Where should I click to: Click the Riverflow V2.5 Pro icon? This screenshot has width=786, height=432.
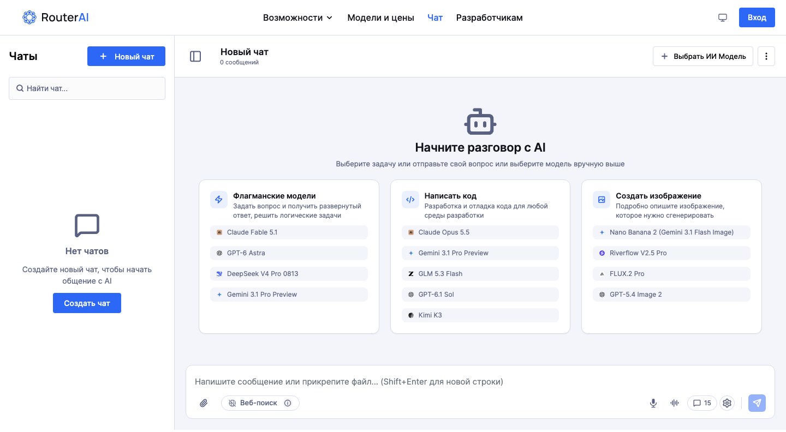(602, 253)
